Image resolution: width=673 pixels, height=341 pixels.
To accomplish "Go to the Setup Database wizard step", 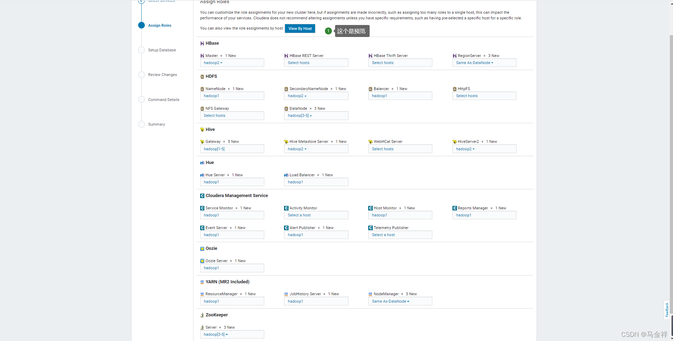I will (162, 50).
